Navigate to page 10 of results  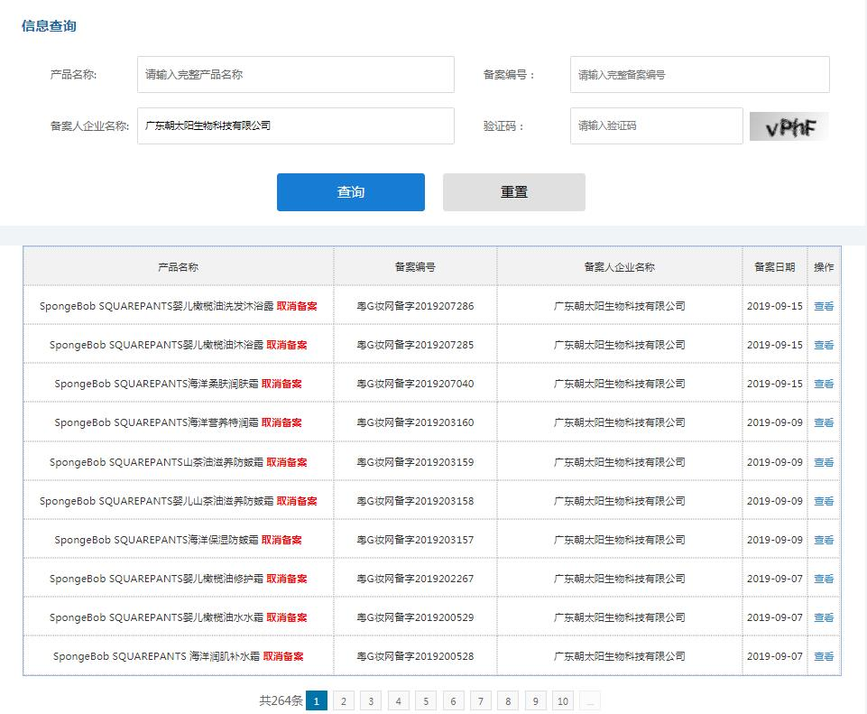pos(563,701)
